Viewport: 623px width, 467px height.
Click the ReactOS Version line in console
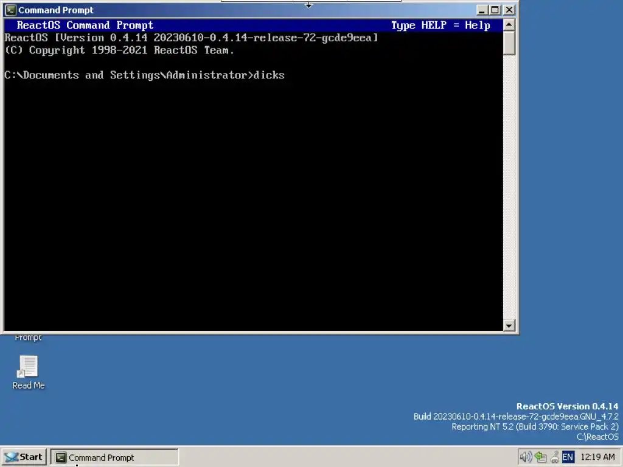(x=191, y=38)
